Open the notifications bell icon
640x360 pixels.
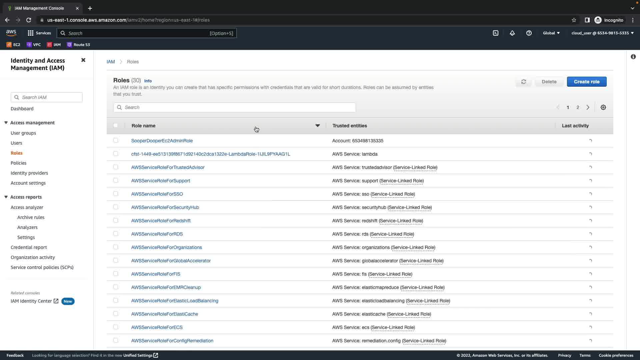(512, 33)
